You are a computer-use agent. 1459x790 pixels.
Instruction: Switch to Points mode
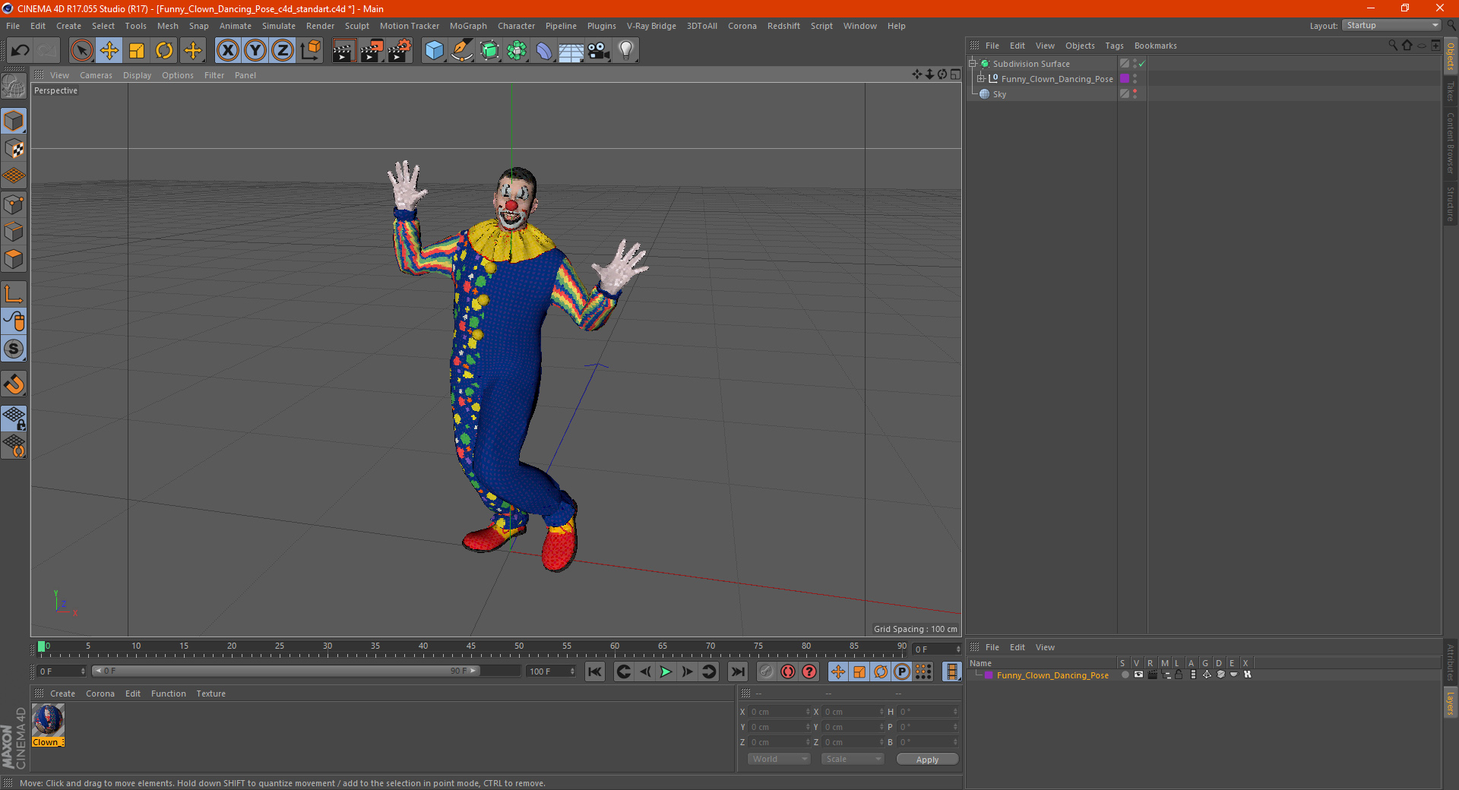tap(14, 204)
